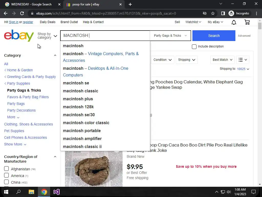Expand Show More categories

(x=15, y=144)
